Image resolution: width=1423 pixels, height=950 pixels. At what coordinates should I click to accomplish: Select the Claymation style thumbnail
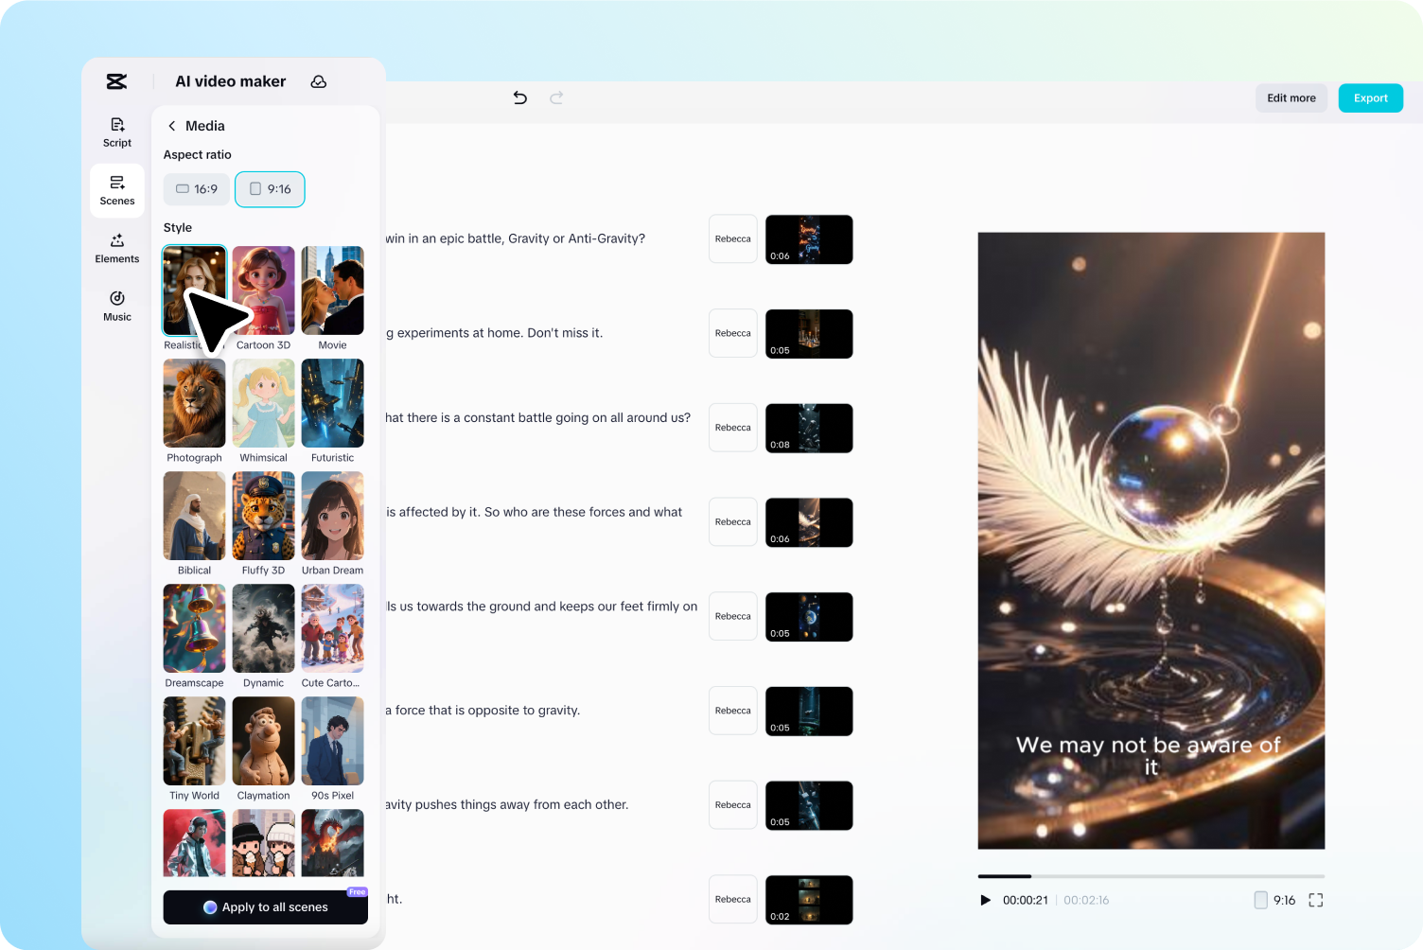click(263, 741)
